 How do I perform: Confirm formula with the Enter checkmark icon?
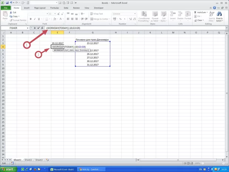(38, 28)
